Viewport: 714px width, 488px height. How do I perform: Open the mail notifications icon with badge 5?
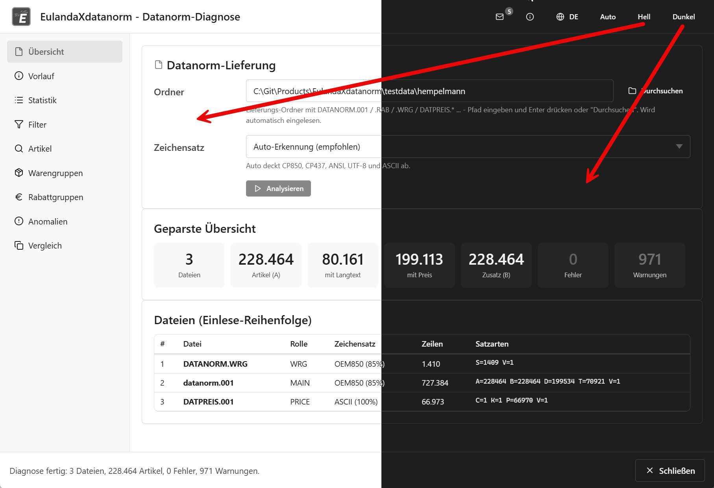(500, 17)
